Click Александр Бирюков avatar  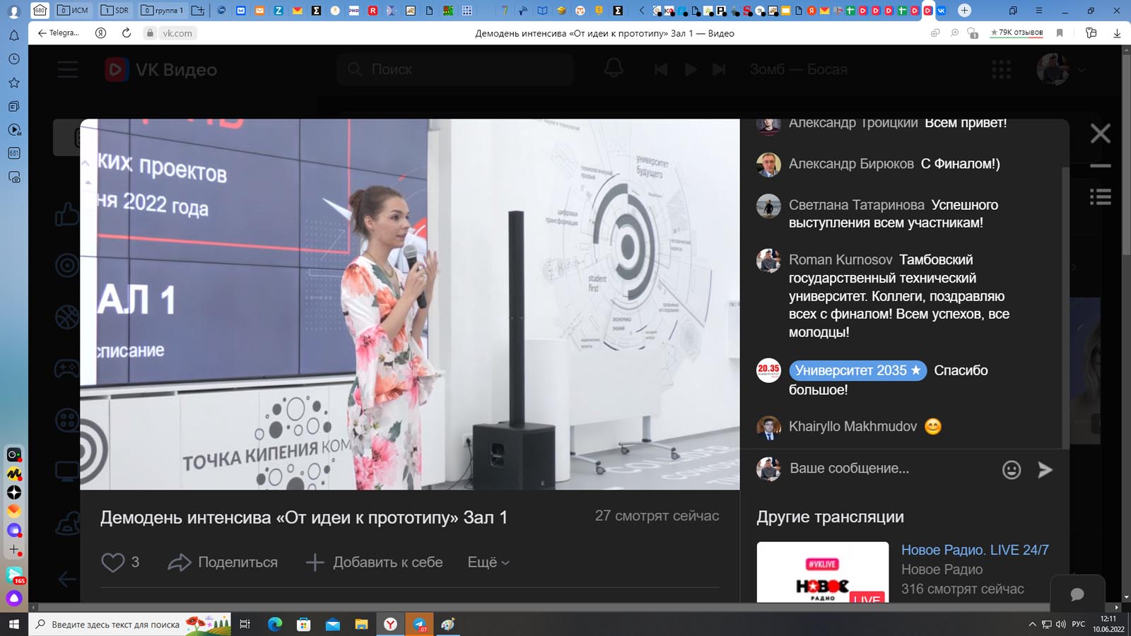[768, 165]
